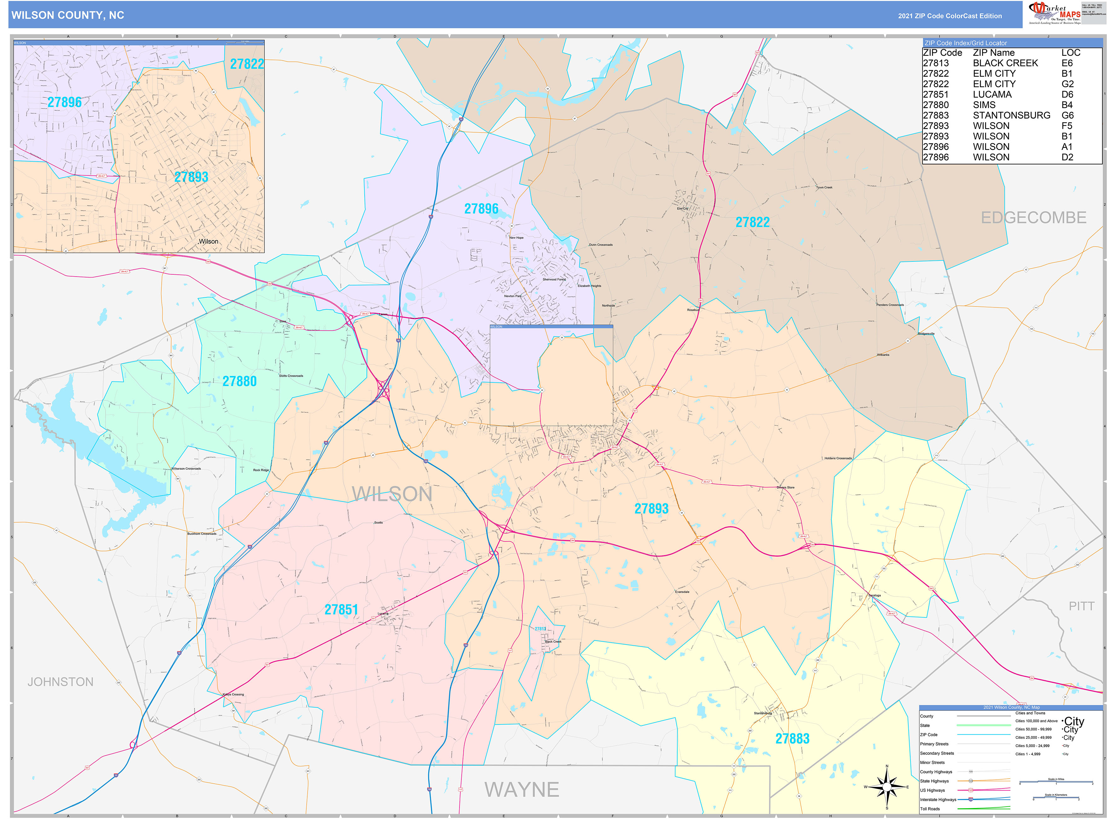Select the Interstate Highways shield symbol in legend
The image size is (1116, 819).
pyautogui.click(x=971, y=799)
